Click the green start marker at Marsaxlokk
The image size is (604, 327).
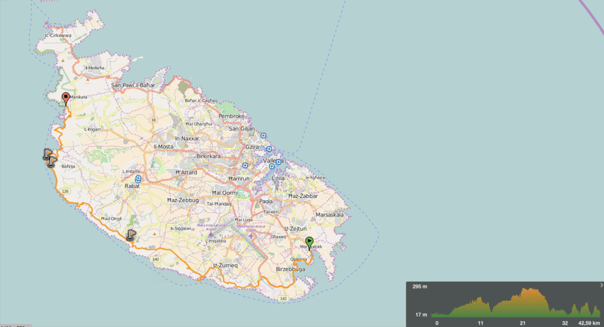(x=309, y=243)
